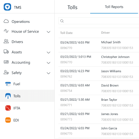
Task: Click the date 03/21/2022/ 5:30 AM
Action: click(75, 100)
